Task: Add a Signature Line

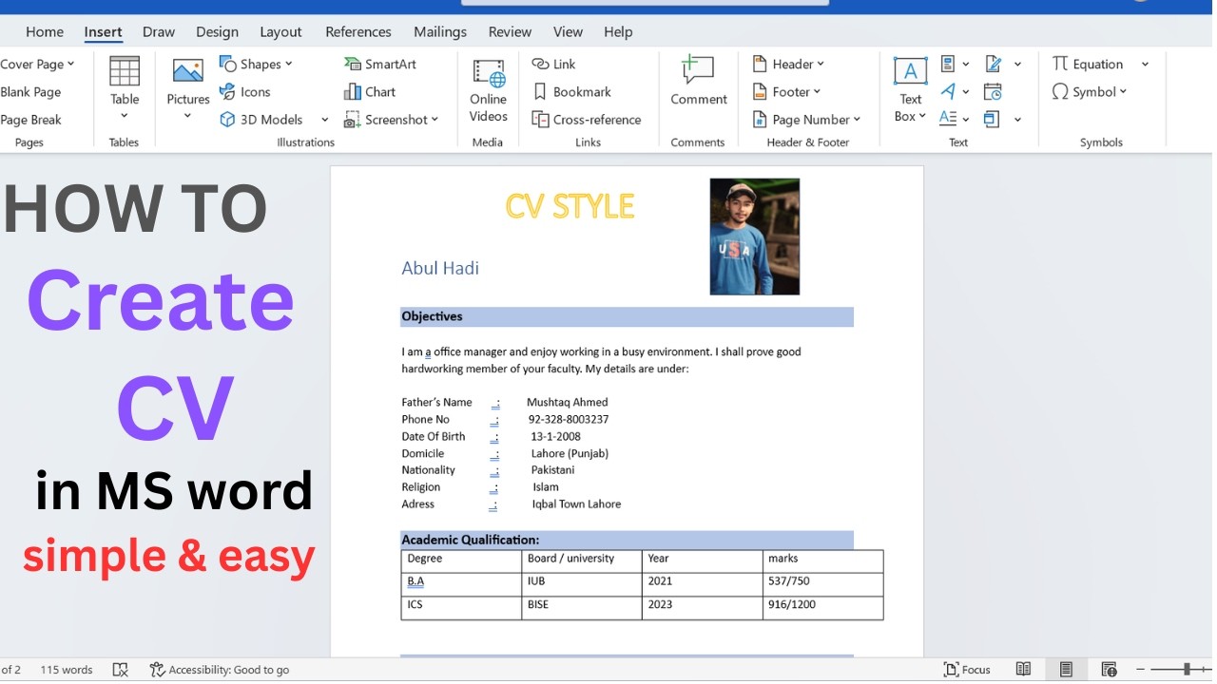Action: [994, 64]
